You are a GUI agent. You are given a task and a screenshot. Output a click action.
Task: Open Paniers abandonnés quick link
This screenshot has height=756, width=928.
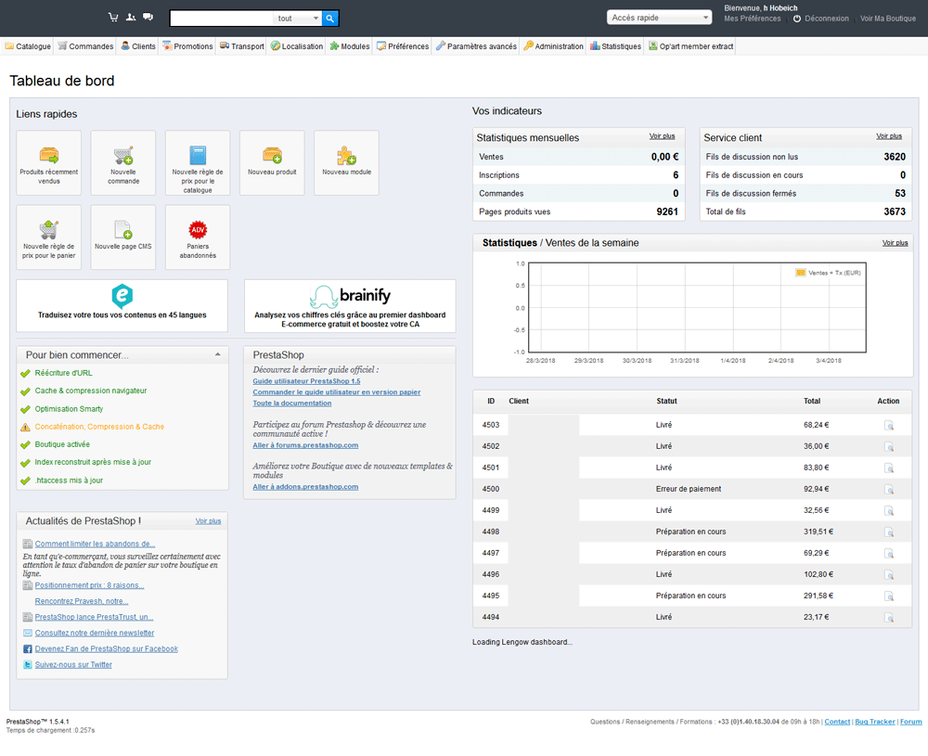[x=198, y=237]
